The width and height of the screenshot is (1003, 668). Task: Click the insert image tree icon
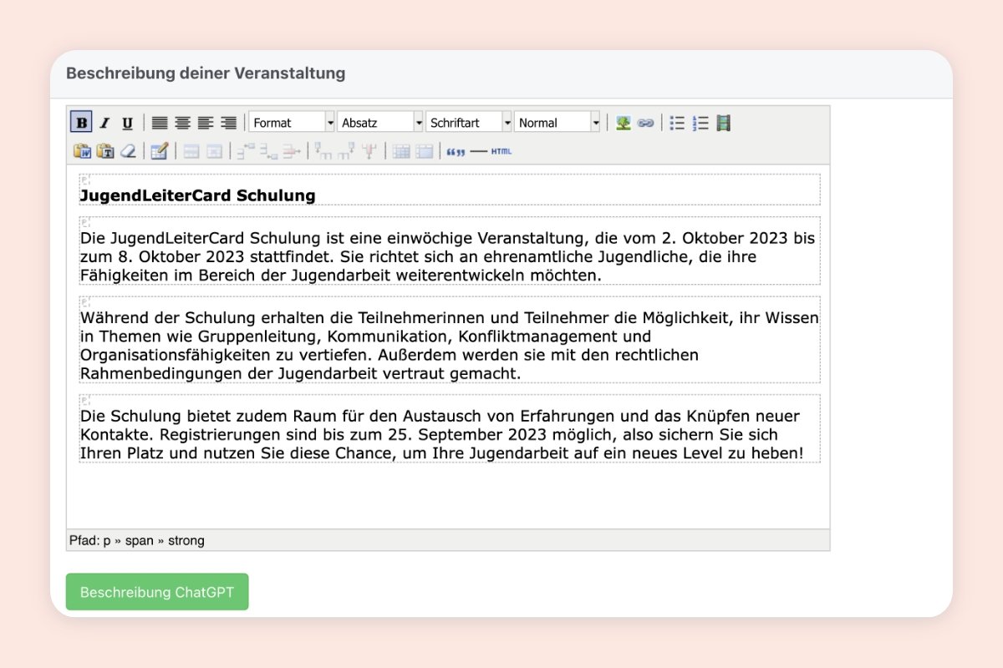pos(623,123)
